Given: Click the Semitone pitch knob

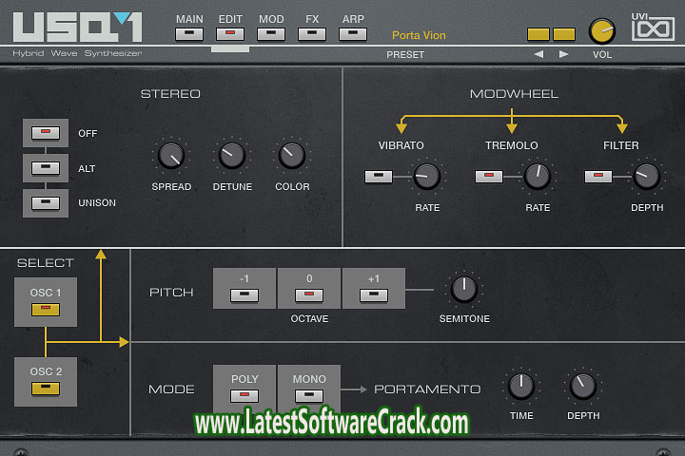Looking at the screenshot, I should (x=463, y=289).
